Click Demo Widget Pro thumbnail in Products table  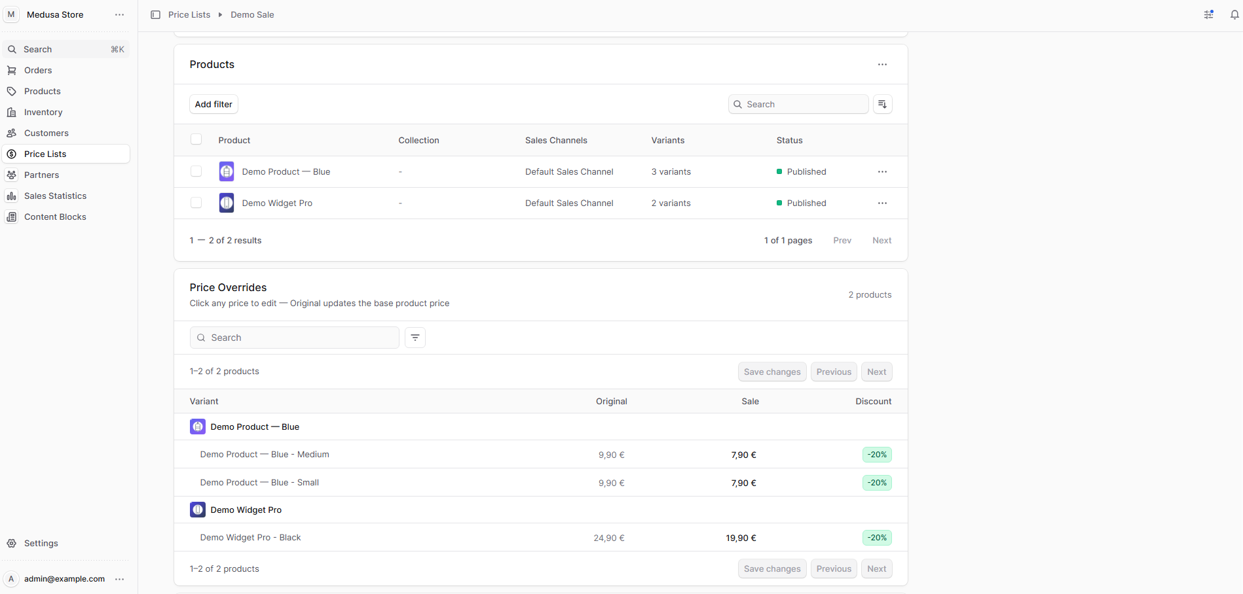(227, 203)
